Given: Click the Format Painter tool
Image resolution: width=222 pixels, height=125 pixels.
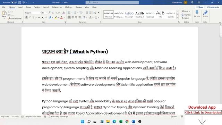Looking at the screenshot, I should [15, 18].
